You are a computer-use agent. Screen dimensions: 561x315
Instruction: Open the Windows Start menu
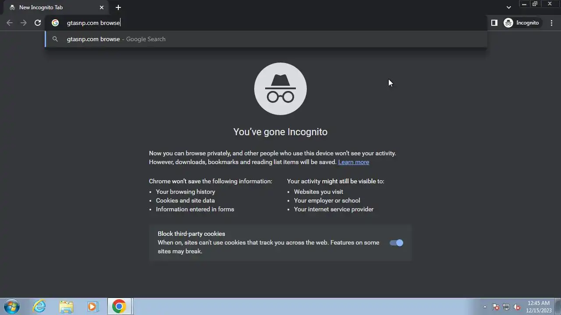coord(11,306)
